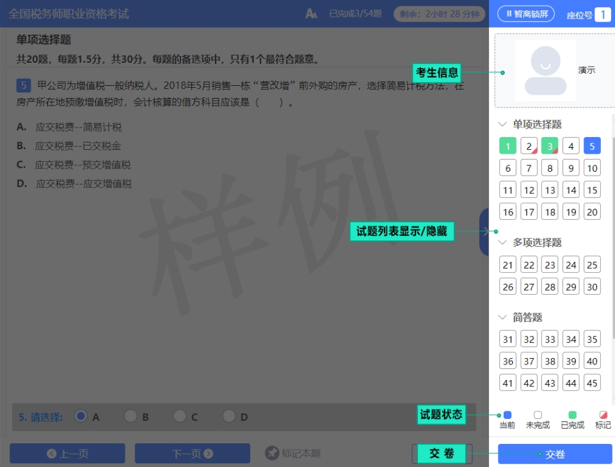
Task: Select radio option C
Action: (180, 416)
